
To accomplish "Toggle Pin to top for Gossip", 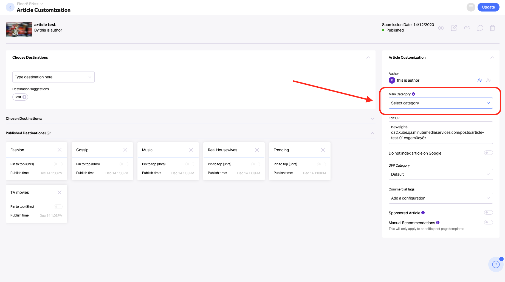I will tap(124, 164).
